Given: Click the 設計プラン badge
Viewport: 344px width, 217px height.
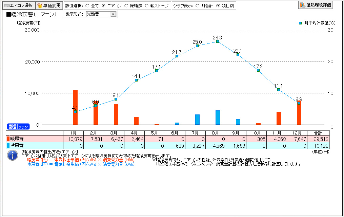Looking at the screenshot, I should [18, 127].
